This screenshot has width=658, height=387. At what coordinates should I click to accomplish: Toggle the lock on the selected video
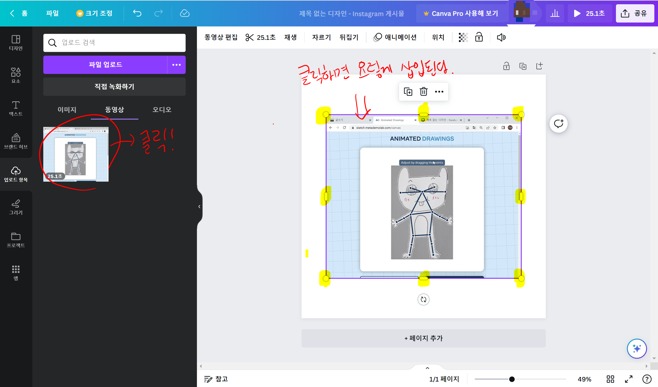coord(479,37)
